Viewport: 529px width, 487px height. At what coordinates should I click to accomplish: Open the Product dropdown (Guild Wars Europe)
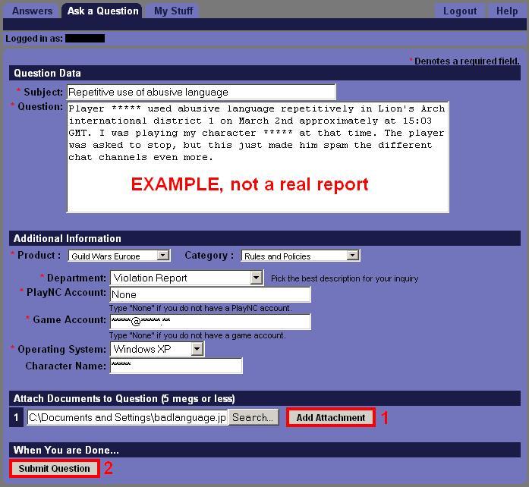pos(119,256)
